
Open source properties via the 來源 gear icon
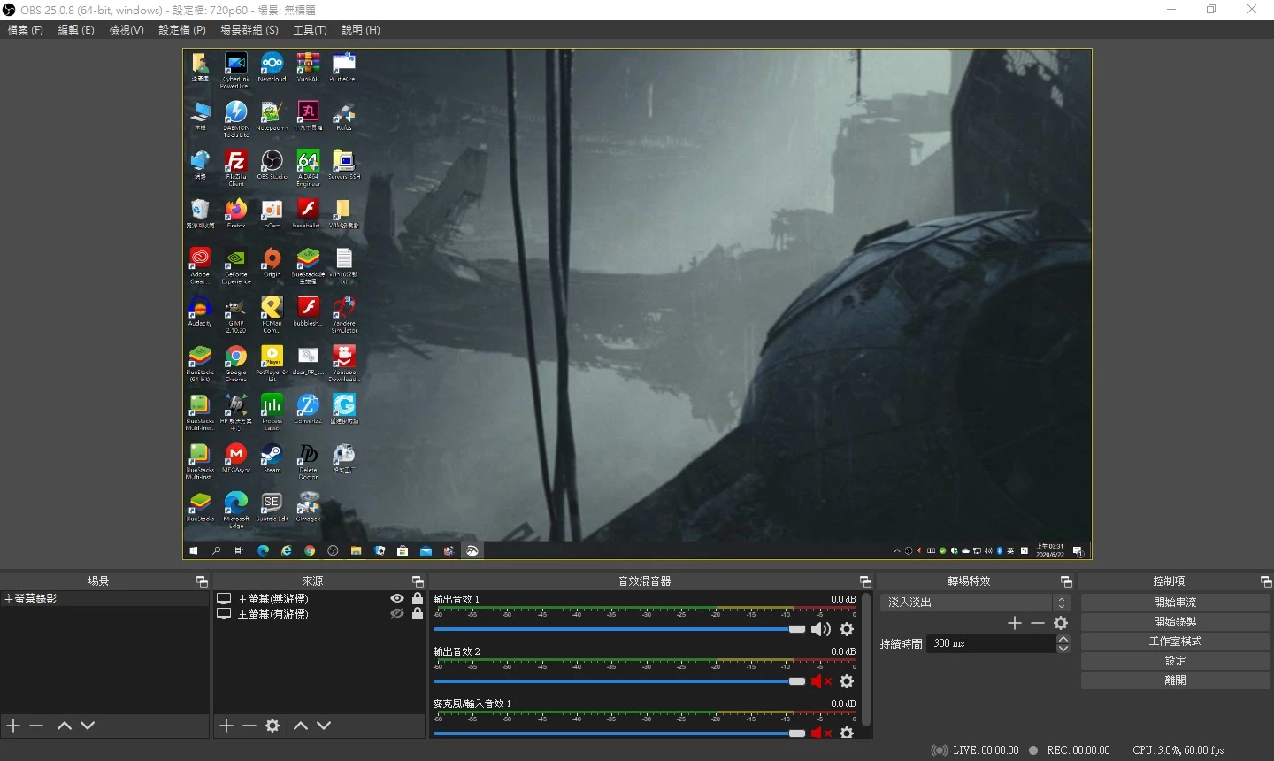pos(272,726)
